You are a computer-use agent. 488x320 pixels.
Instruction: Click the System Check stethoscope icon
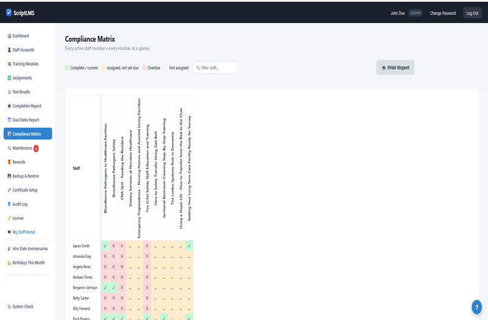pos(9,307)
